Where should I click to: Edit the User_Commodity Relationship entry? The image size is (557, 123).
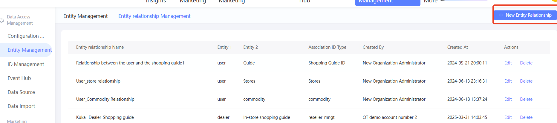(x=508, y=99)
